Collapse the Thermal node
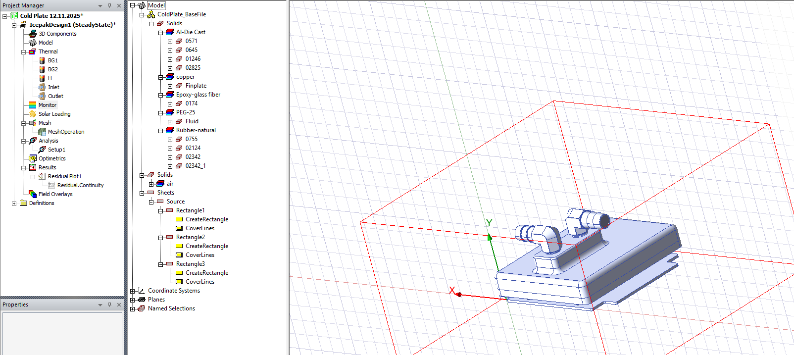The image size is (794, 355). coord(23,52)
